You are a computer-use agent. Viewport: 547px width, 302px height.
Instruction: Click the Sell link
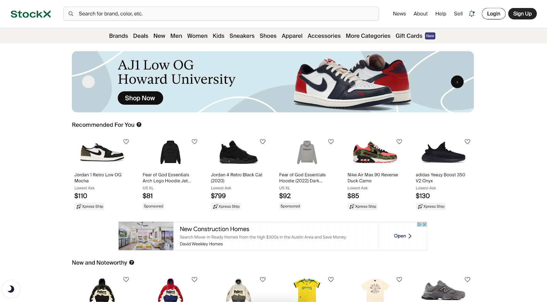point(458,14)
